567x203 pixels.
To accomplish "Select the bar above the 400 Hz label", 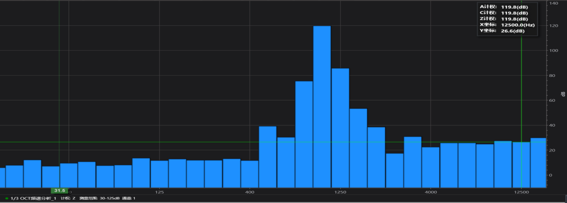I will [x=250, y=174].
